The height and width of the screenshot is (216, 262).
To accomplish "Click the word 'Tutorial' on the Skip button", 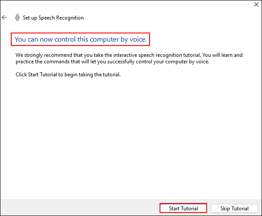I will (240, 209).
